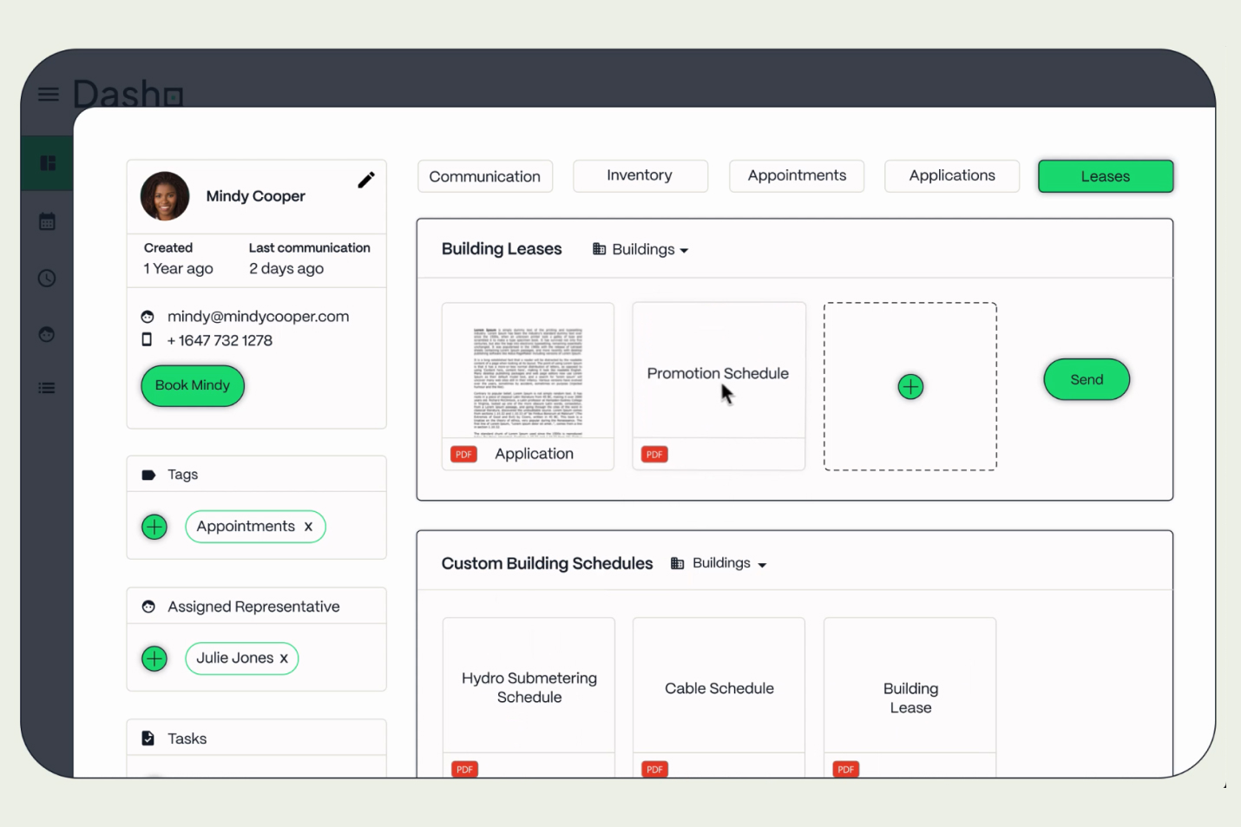This screenshot has width=1241, height=827.
Task: Click the Tasks document icon
Action: (x=148, y=738)
